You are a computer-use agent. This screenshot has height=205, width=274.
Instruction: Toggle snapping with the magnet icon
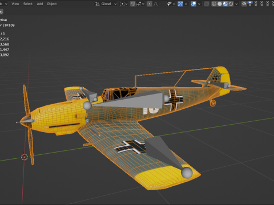[133, 4]
